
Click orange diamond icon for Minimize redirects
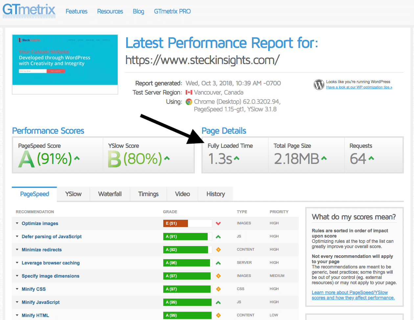click(218, 250)
